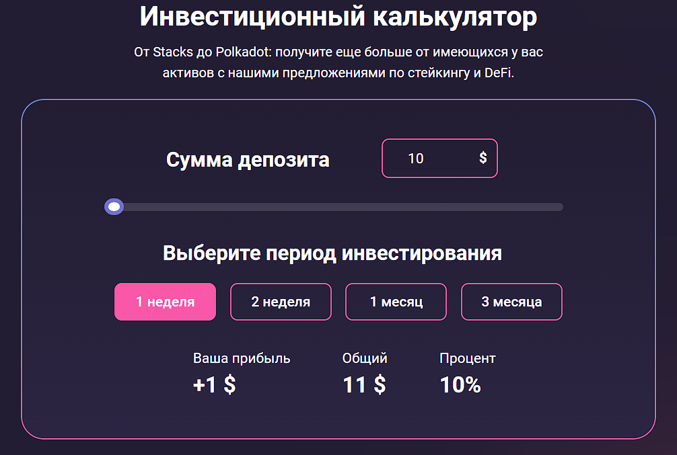Choose the "2 неделя" period option
The height and width of the screenshot is (455, 677).
coord(281,302)
